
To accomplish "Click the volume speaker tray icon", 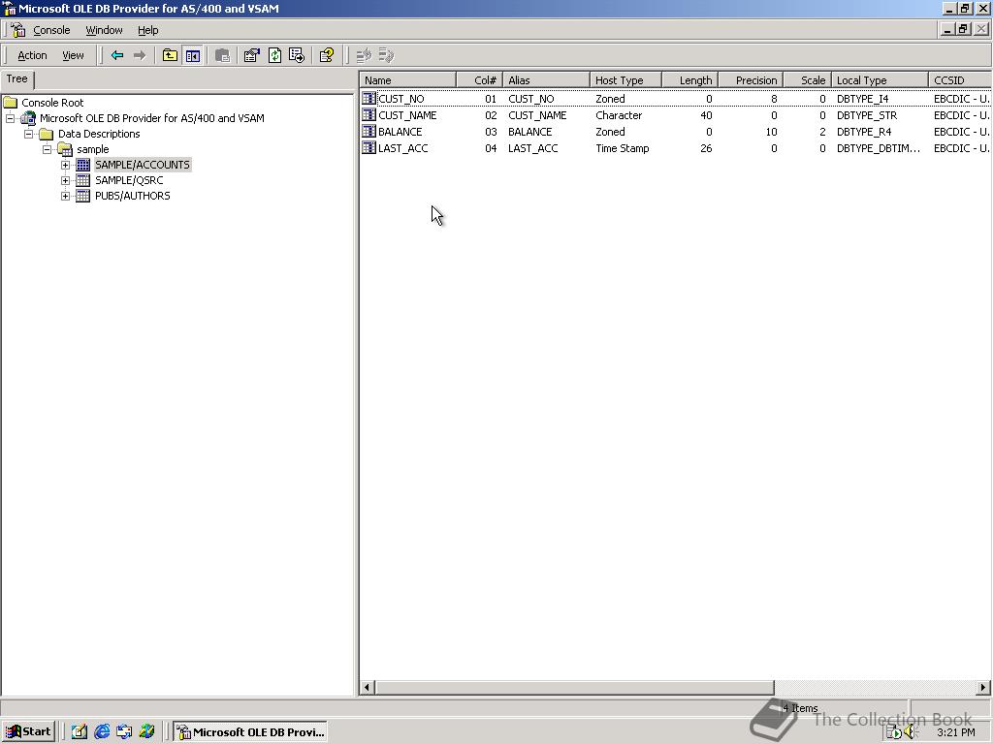I will (910, 732).
